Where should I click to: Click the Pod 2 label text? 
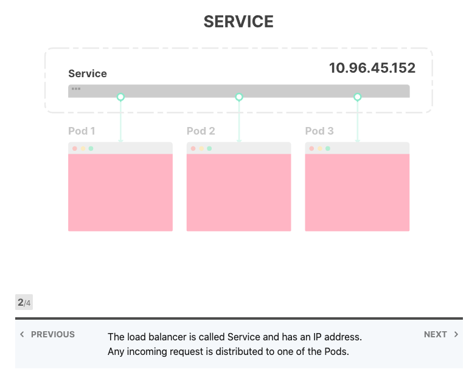tap(201, 131)
